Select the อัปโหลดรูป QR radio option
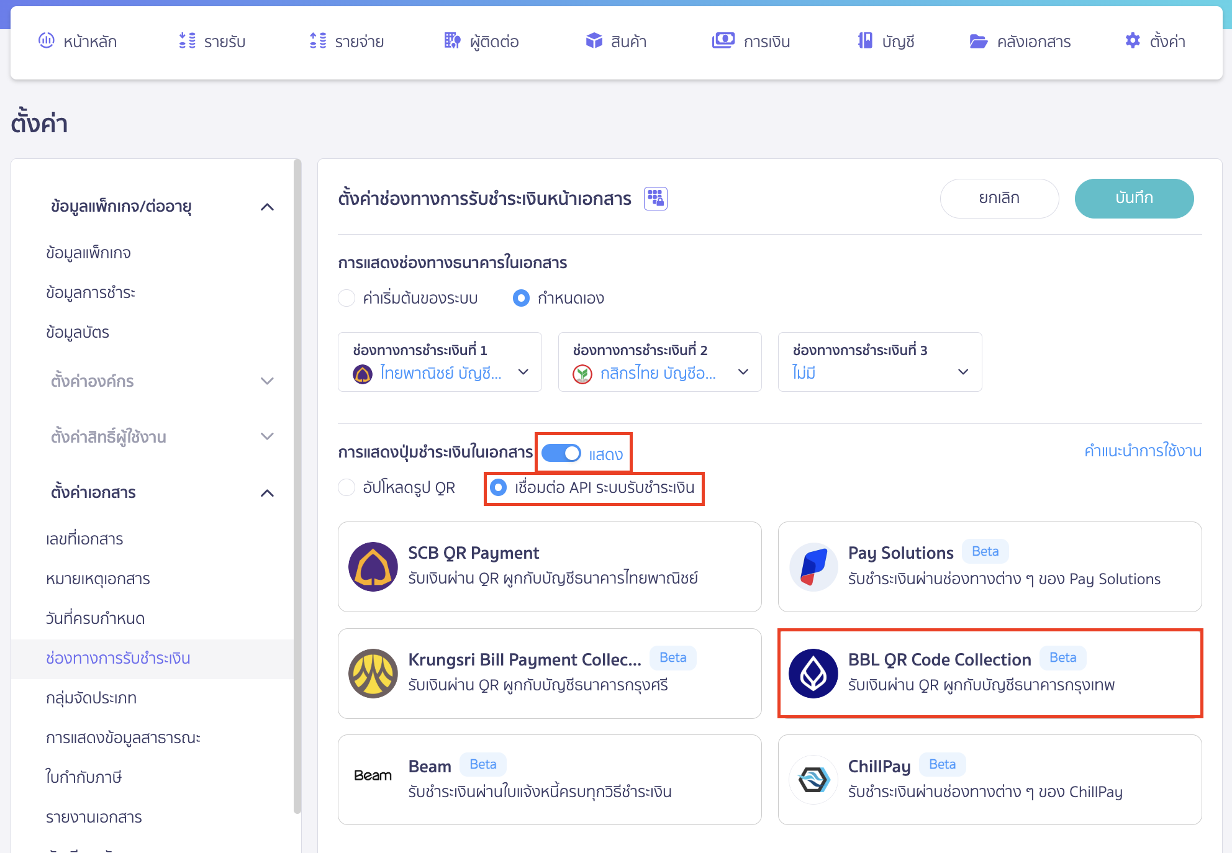The image size is (1232, 853). point(346,488)
